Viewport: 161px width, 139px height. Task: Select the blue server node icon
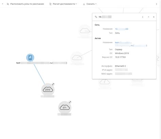[x=30, y=58]
